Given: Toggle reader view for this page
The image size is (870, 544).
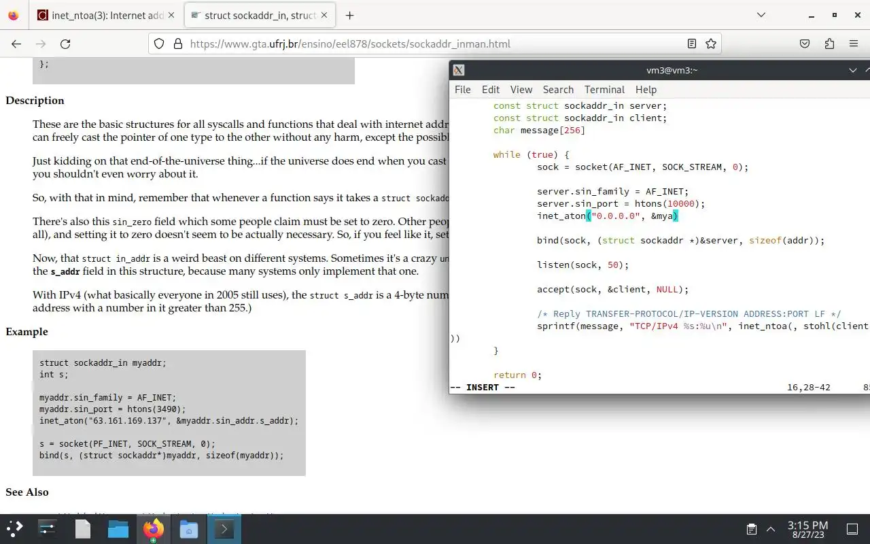Looking at the screenshot, I should click(x=692, y=44).
